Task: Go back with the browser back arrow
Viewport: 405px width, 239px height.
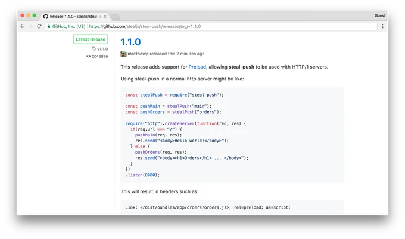Action: pos(22,26)
